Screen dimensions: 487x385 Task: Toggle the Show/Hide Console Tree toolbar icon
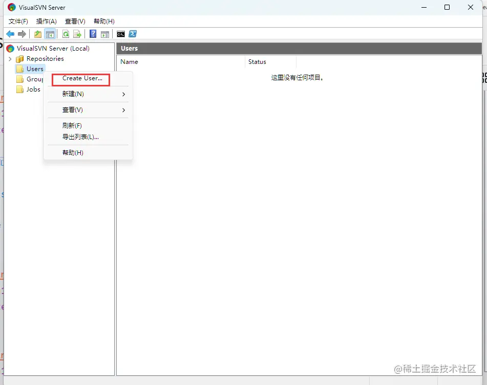(50, 34)
